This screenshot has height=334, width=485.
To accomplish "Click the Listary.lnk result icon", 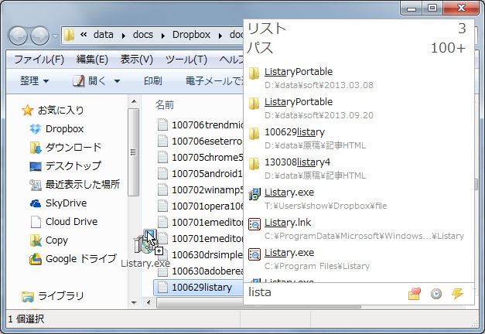I will pyautogui.click(x=254, y=224).
